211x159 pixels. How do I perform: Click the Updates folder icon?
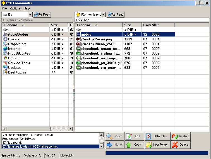point(5,67)
